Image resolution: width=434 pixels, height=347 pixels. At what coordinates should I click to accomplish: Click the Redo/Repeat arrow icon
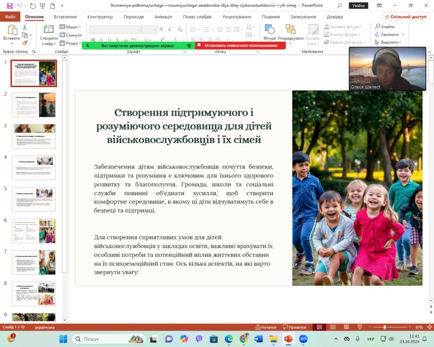tap(33, 5)
